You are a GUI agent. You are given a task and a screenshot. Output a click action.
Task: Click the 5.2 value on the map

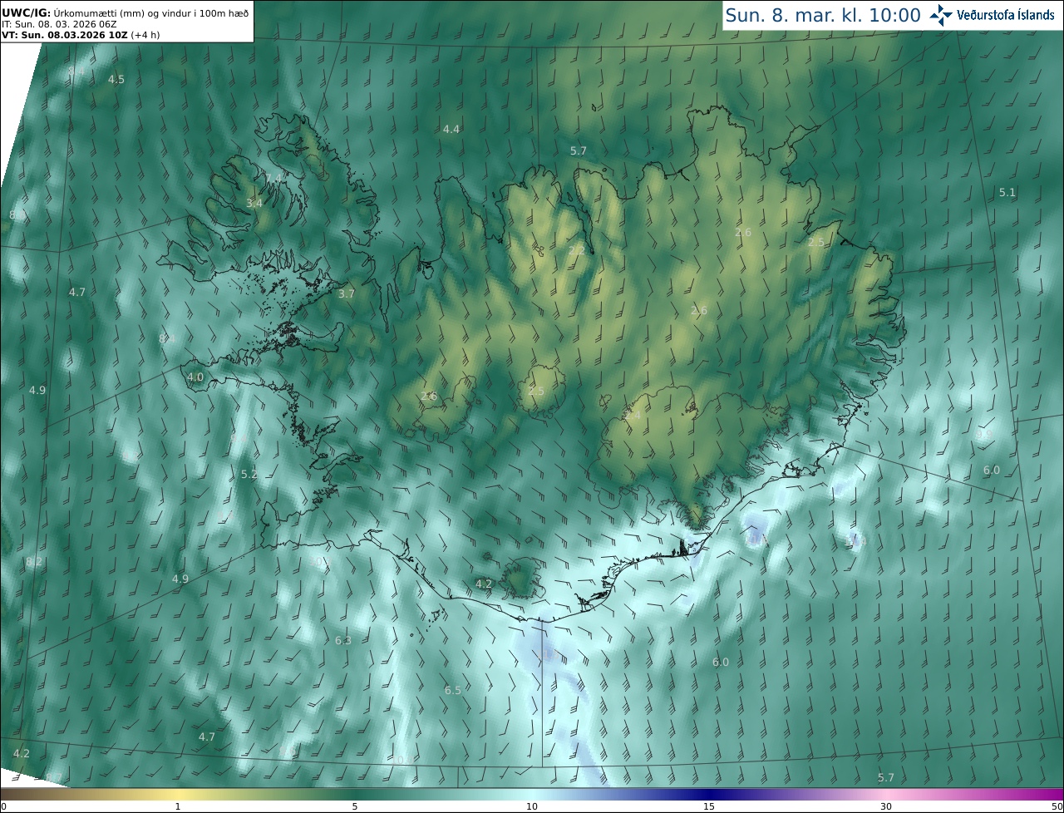pyautogui.click(x=249, y=474)
